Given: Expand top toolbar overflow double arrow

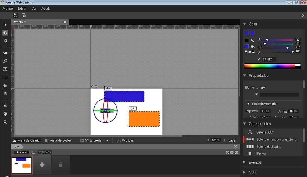Looking at the screenshot, I should [302, 16].
